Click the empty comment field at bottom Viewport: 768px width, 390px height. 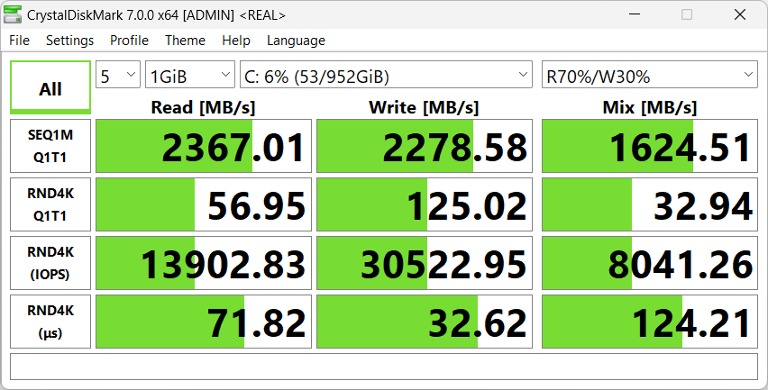click(383, 367)
